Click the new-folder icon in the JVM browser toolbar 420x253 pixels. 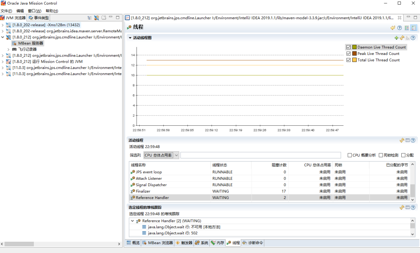point(104,18)
